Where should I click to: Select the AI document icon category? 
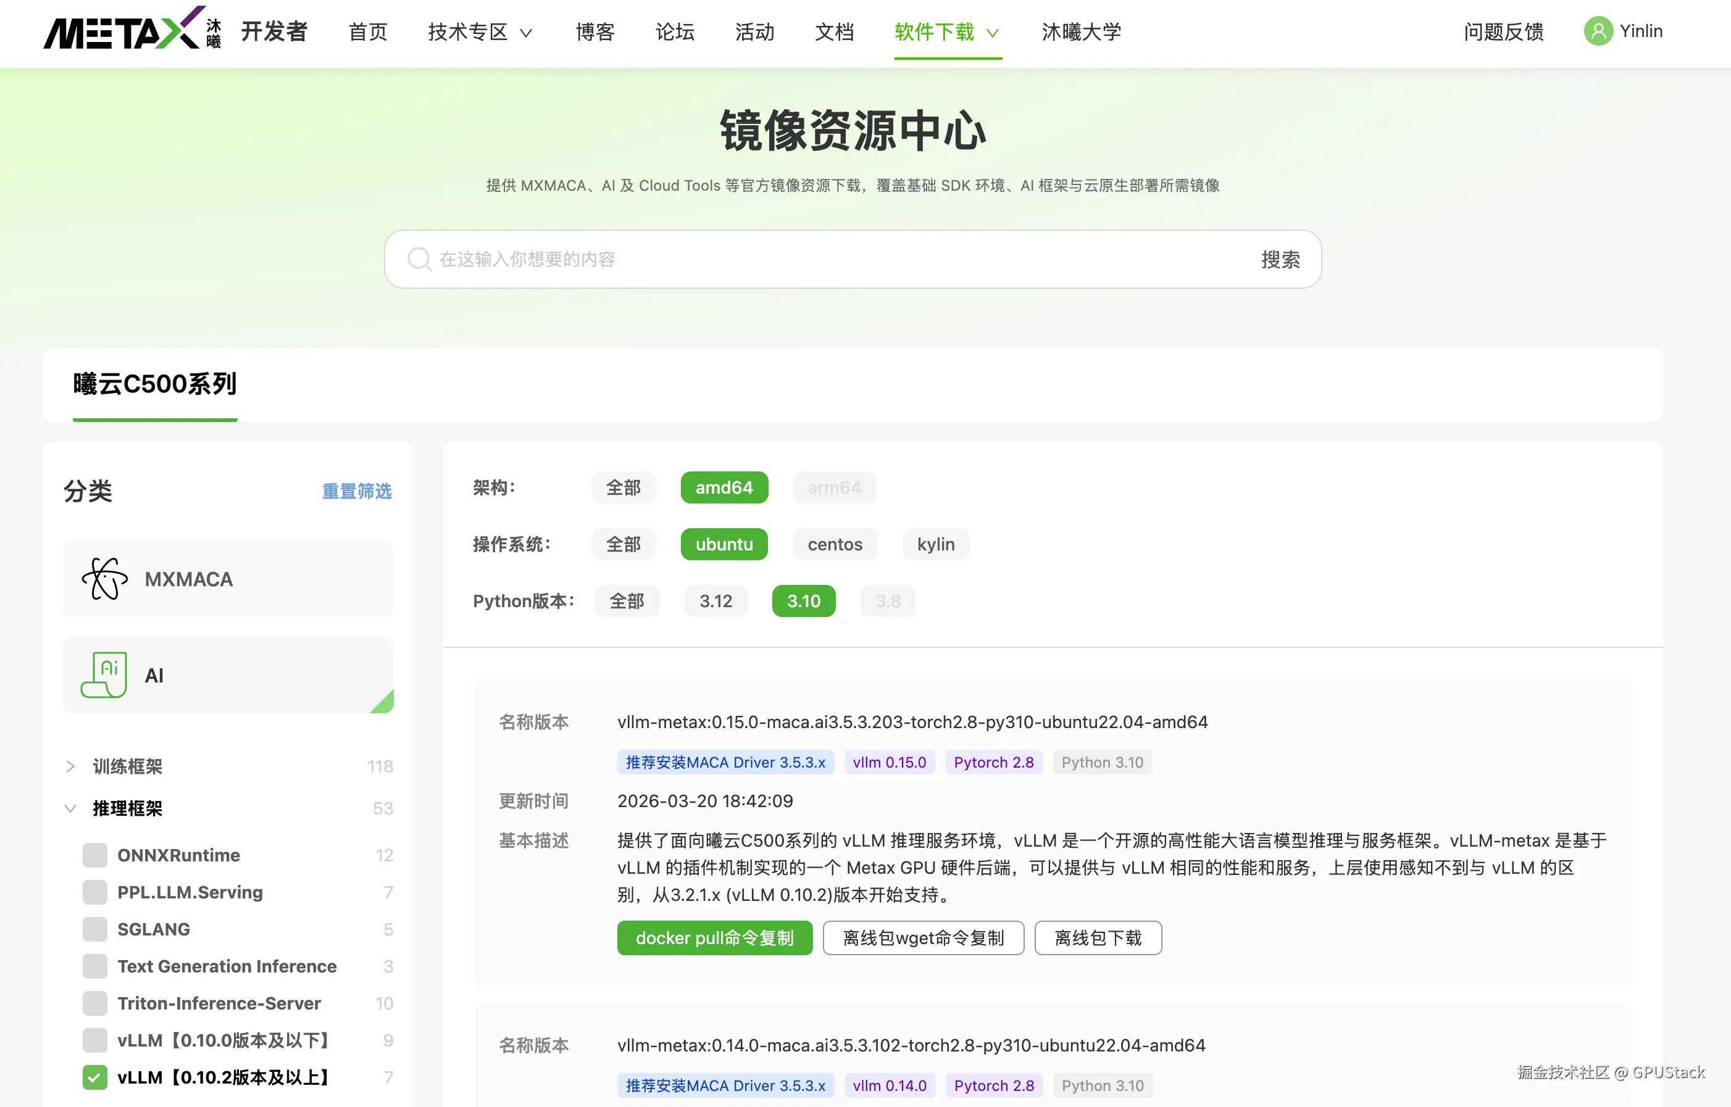(105, 674)
